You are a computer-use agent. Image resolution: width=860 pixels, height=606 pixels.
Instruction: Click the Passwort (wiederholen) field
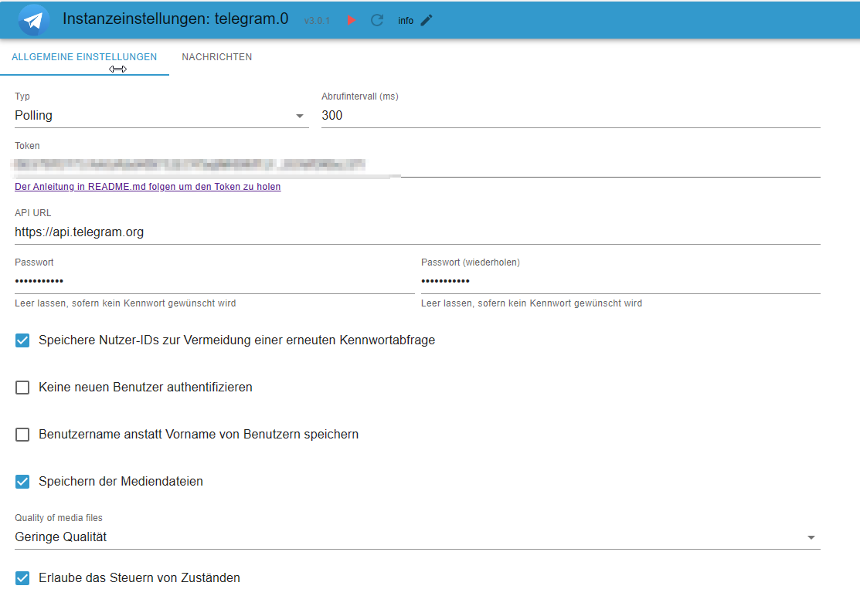(621, 282)
